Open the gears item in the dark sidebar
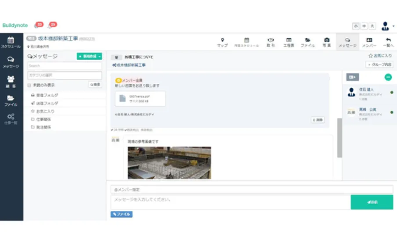The width and height of the screenshot is (397, 238). point(11,119)
